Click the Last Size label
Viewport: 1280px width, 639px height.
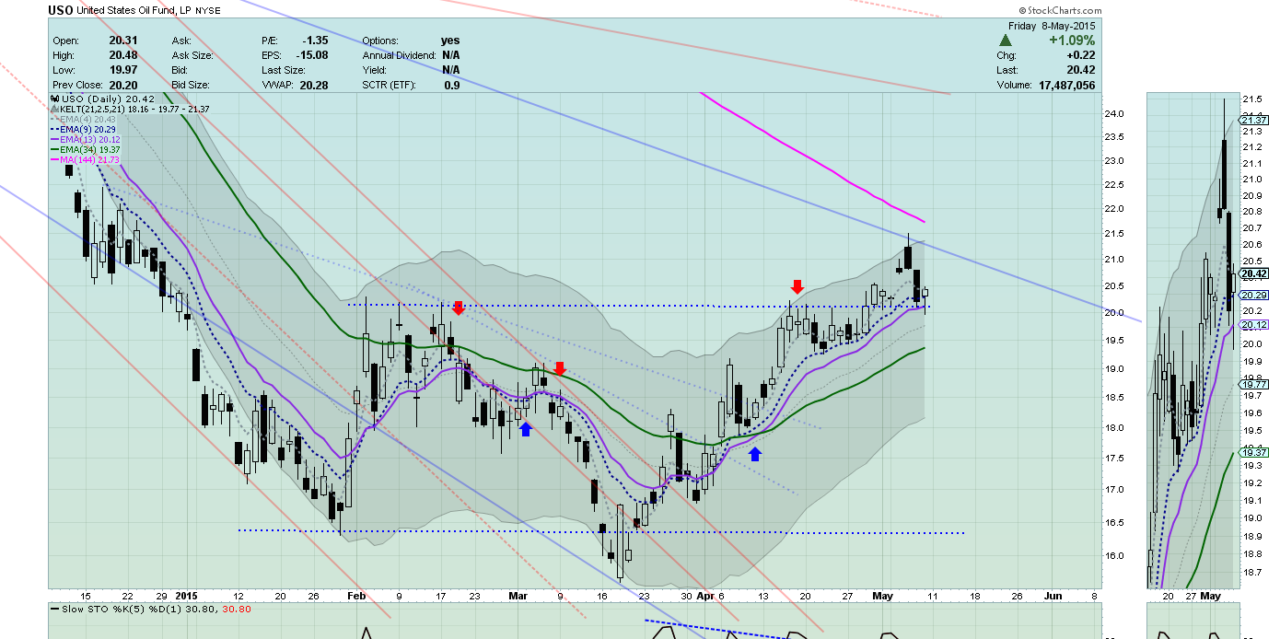pos(285,70)
